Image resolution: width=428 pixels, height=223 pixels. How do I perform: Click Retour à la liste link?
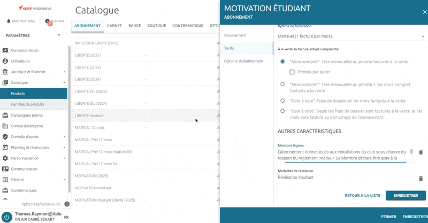point(363,196)
